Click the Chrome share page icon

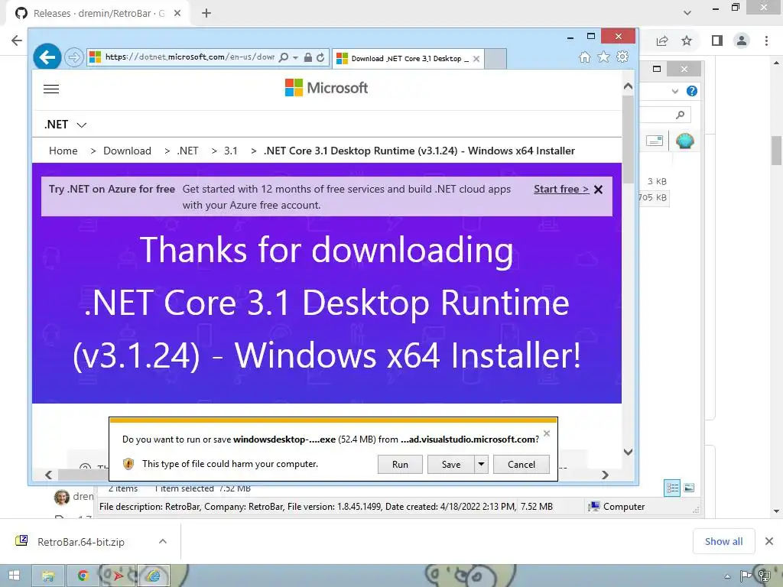(x=662, y=41)
